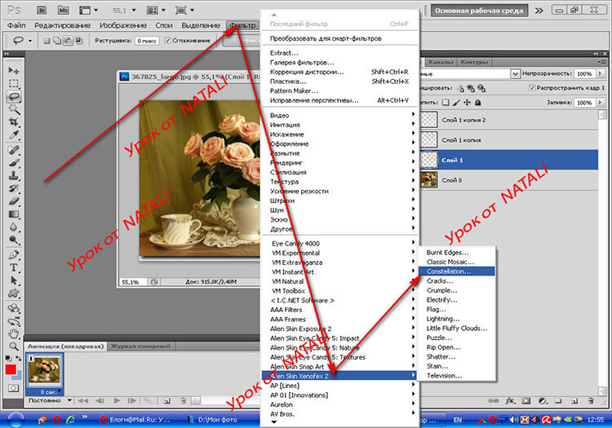The height and width of the screenshot is (428, 612).
Task: Expand the Размытие submenu
Action: (x=339, y=153)
